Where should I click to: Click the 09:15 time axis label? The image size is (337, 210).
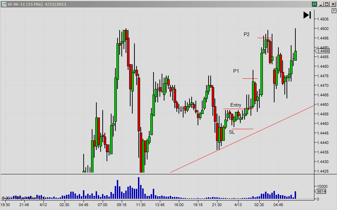pos(121,205)
